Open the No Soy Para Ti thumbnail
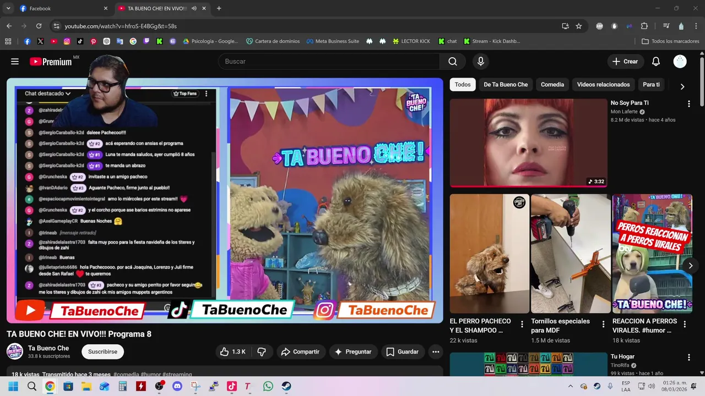Viewport: 705px width, 396px height. point(528,143)
